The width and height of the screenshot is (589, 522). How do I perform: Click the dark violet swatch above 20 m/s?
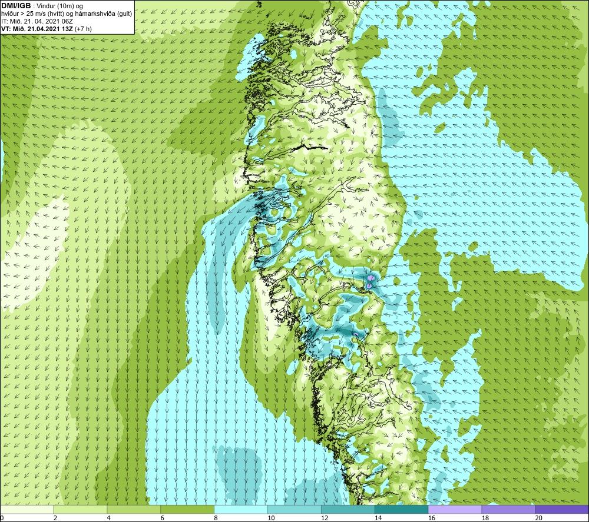click(562, 509)
